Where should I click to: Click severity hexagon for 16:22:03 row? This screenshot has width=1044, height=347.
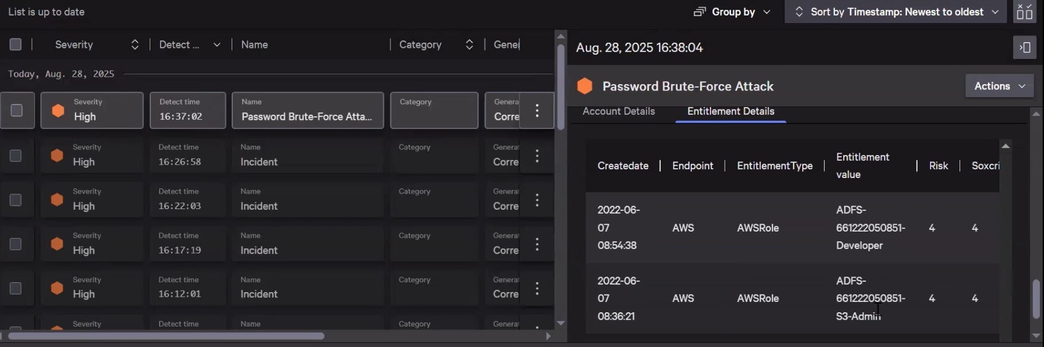(x=57, y=200)
